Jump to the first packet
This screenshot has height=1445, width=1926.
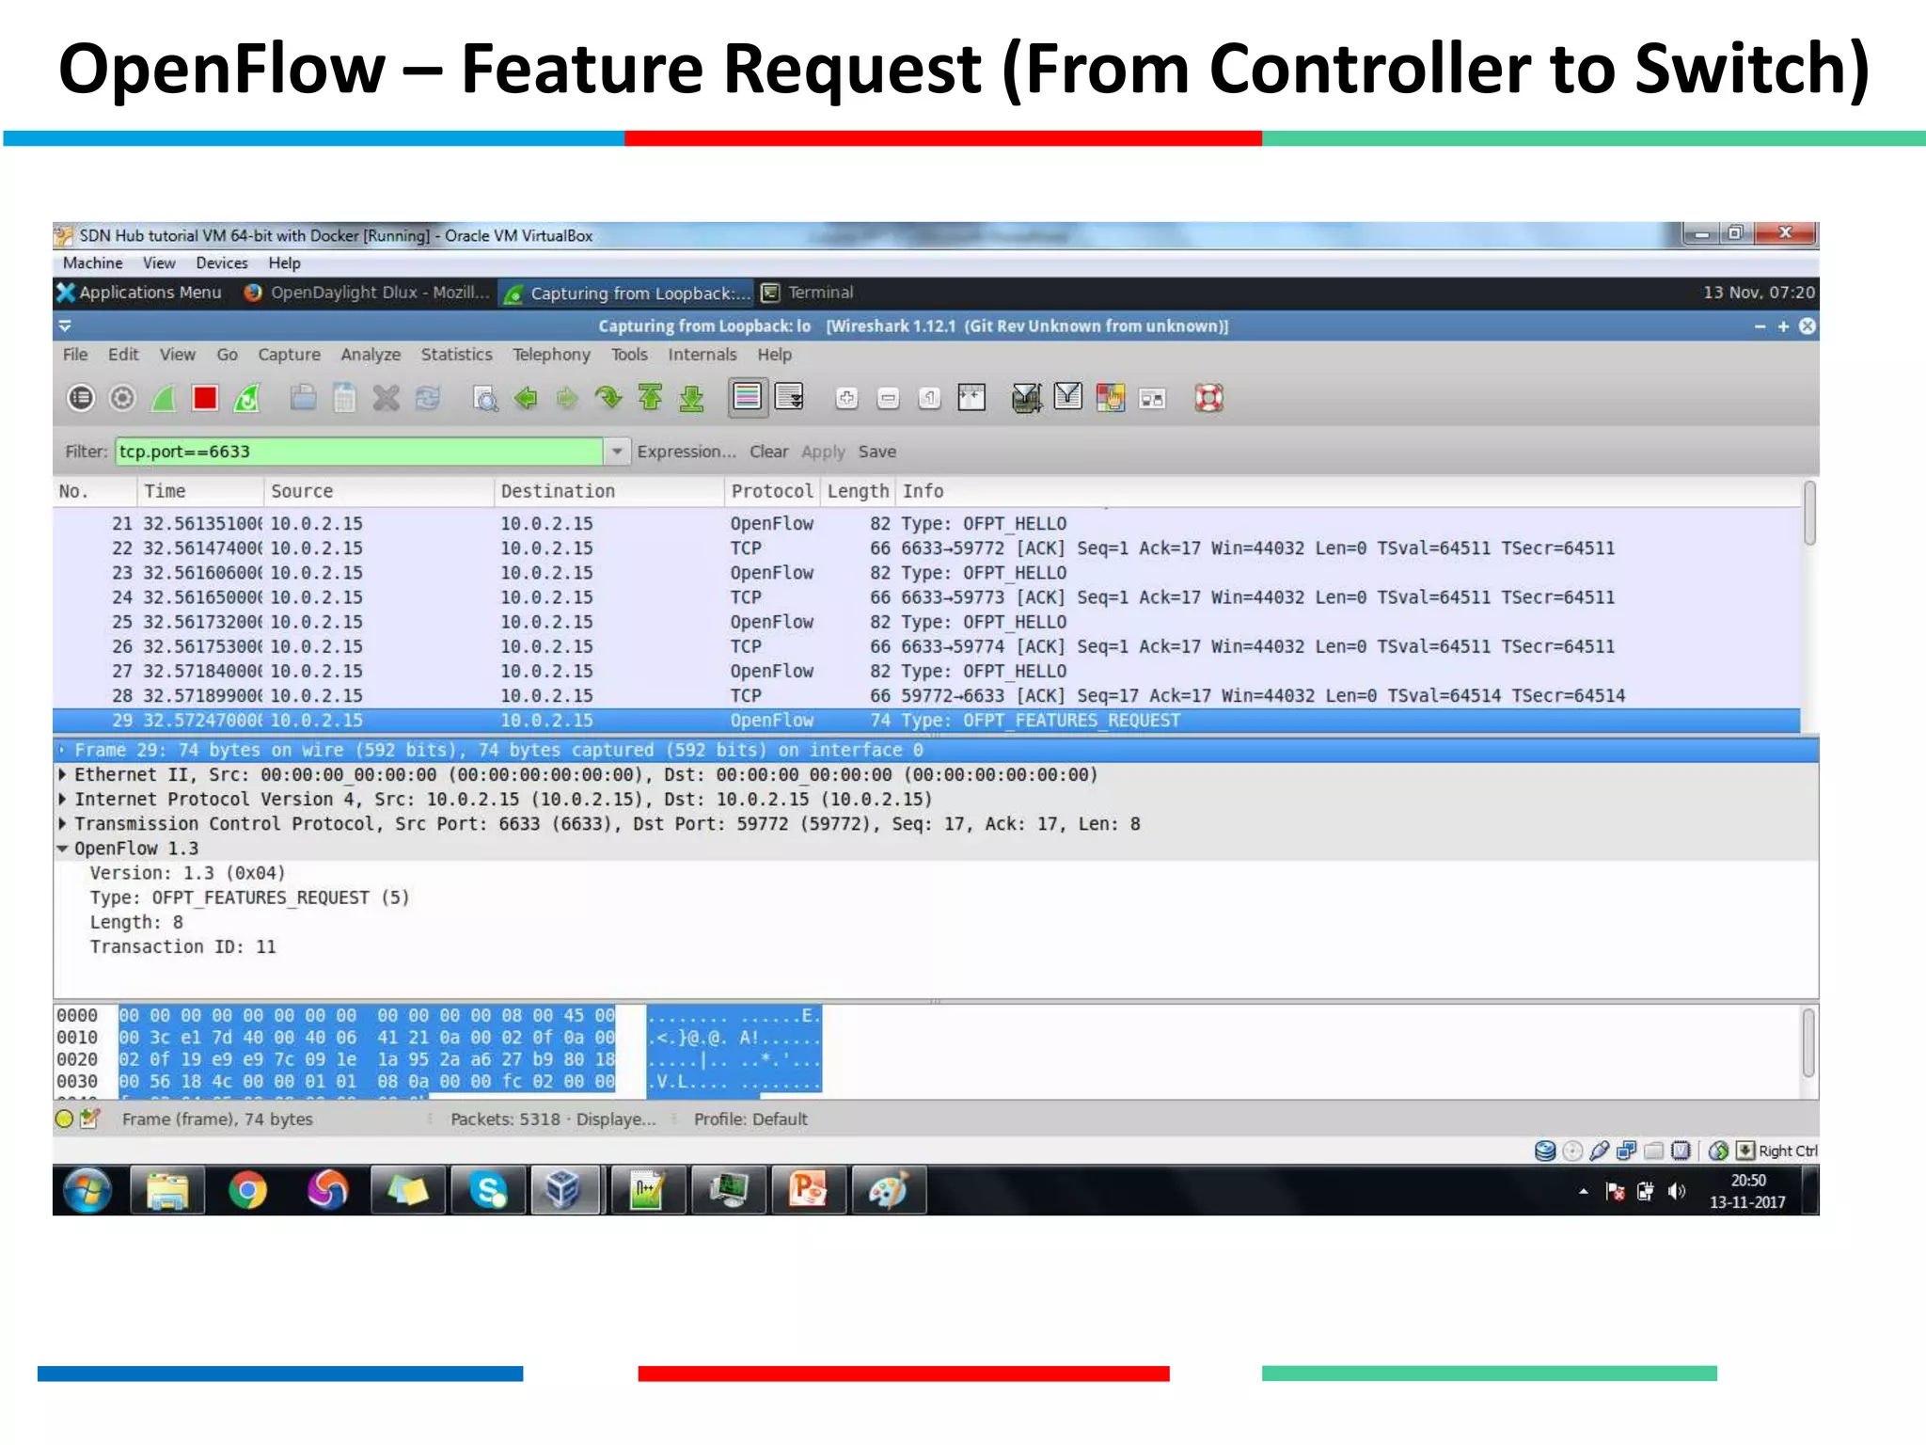pyautogui.click(x=650, y=398)
